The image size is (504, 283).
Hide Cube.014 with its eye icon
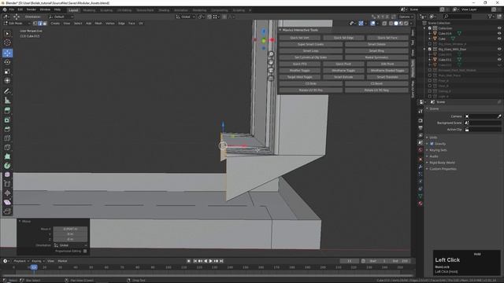click(x=499, y=33)
